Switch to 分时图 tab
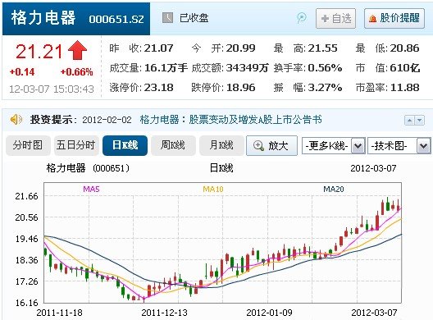The height and width of the screenshot is (320, 433). [x=28, y=145]
